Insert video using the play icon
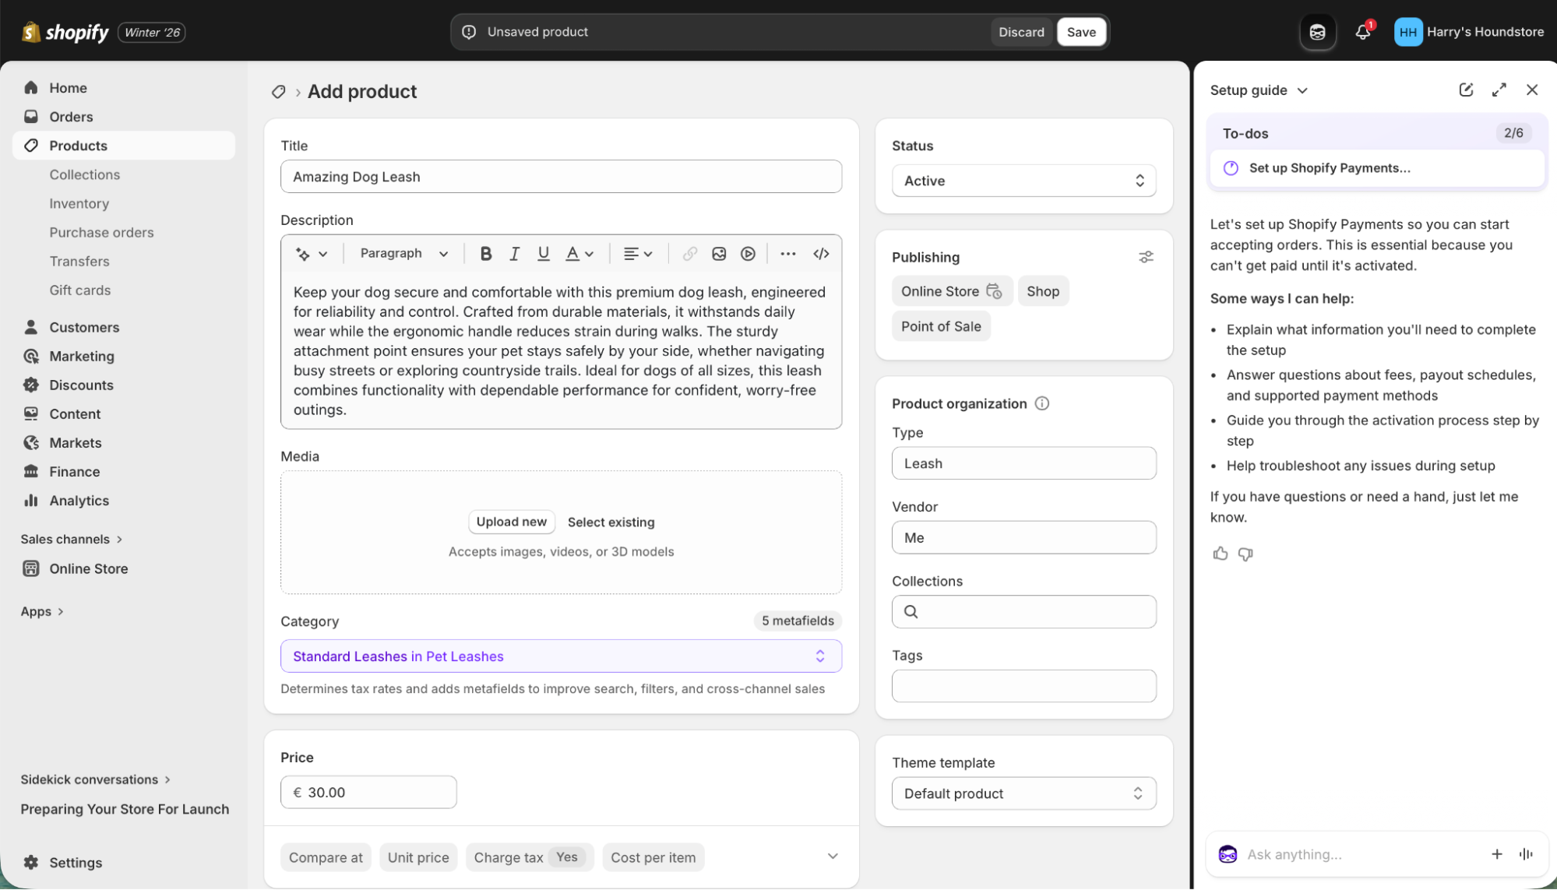This screenshot has height=890, width=1557. (748, 254)
